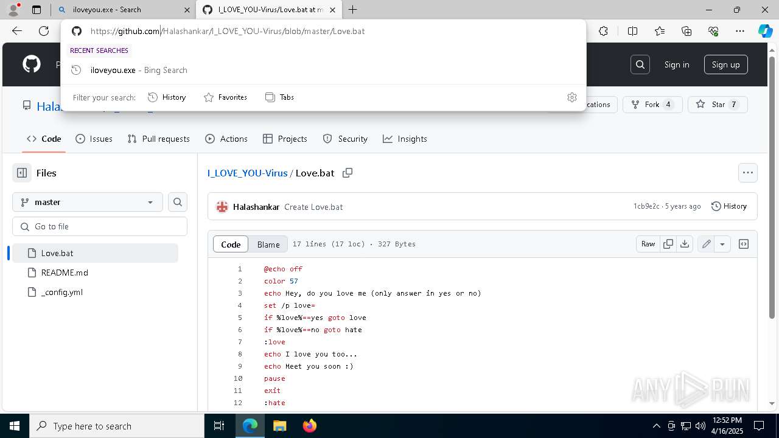Open Task View on the taskbar

220,426
